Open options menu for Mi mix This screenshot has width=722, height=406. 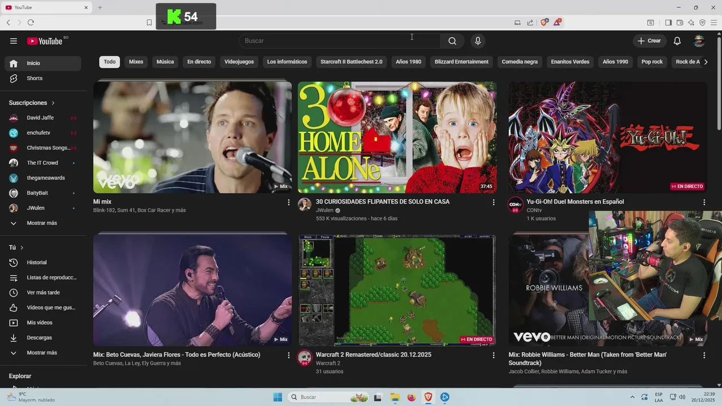coord(289,202)
